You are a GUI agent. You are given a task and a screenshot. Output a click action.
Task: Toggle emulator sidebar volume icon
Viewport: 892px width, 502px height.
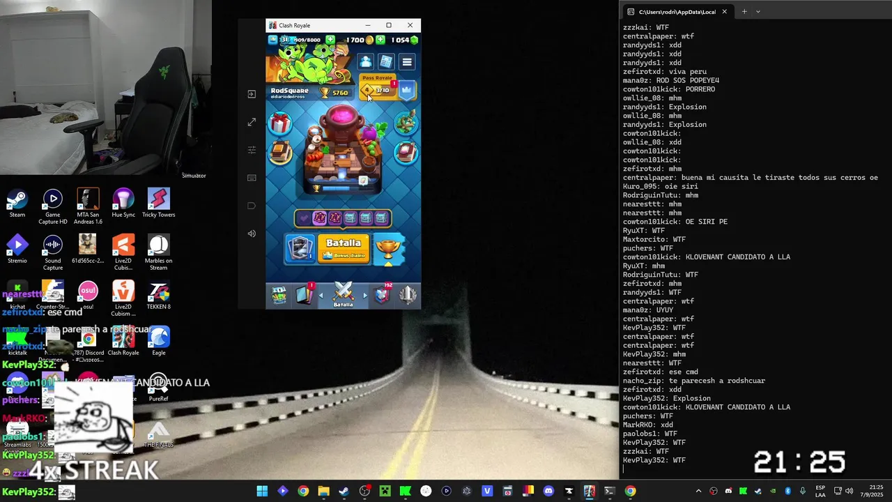[x=252, y=234]
